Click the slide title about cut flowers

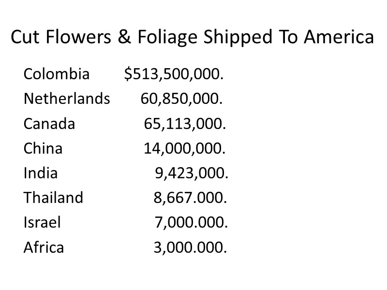(192, 37)
